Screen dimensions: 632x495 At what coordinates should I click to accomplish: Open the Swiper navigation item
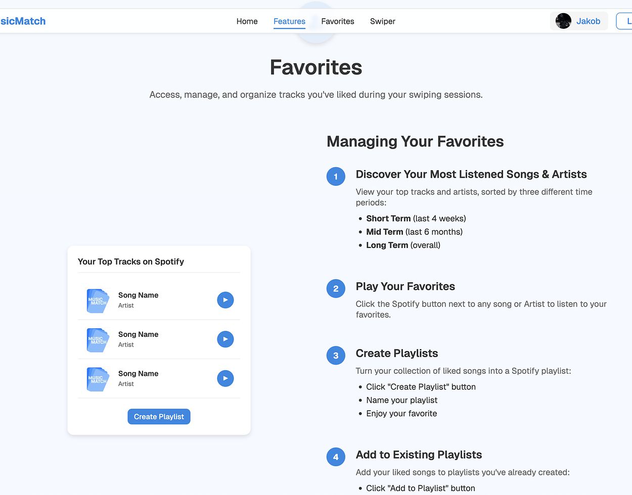[x=383, y=21]
